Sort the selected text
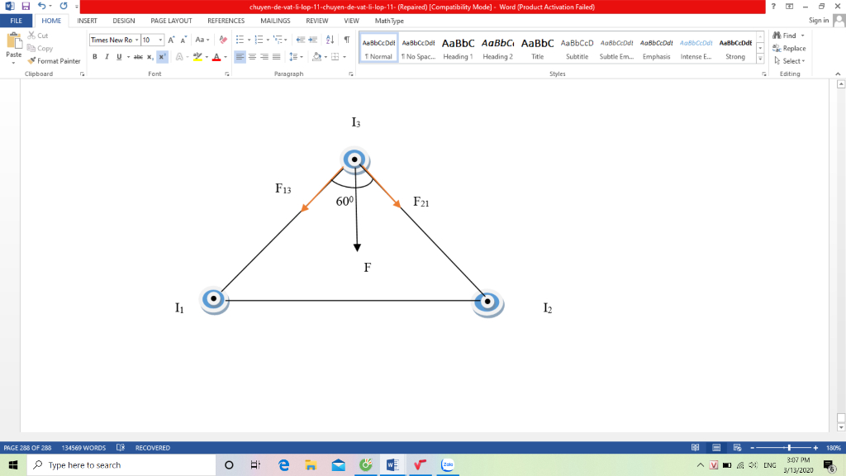 point(330,40)
